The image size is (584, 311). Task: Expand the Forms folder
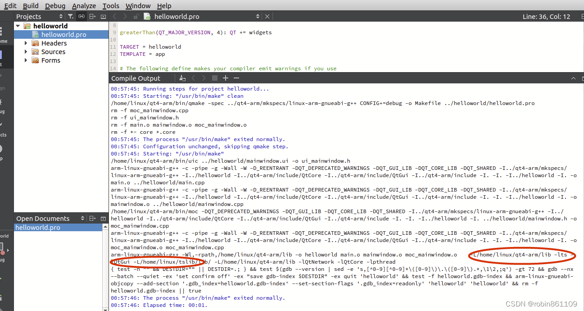point(26,60)
